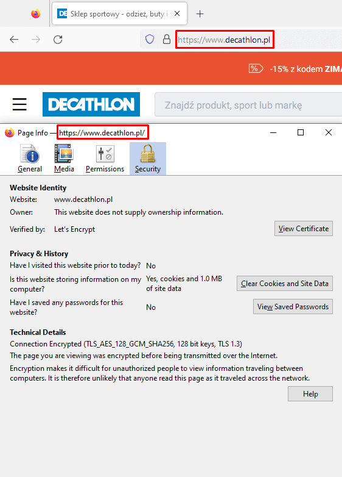
Task: Click the Connection Encrypted TLS details line
Action: coord(126,344)
